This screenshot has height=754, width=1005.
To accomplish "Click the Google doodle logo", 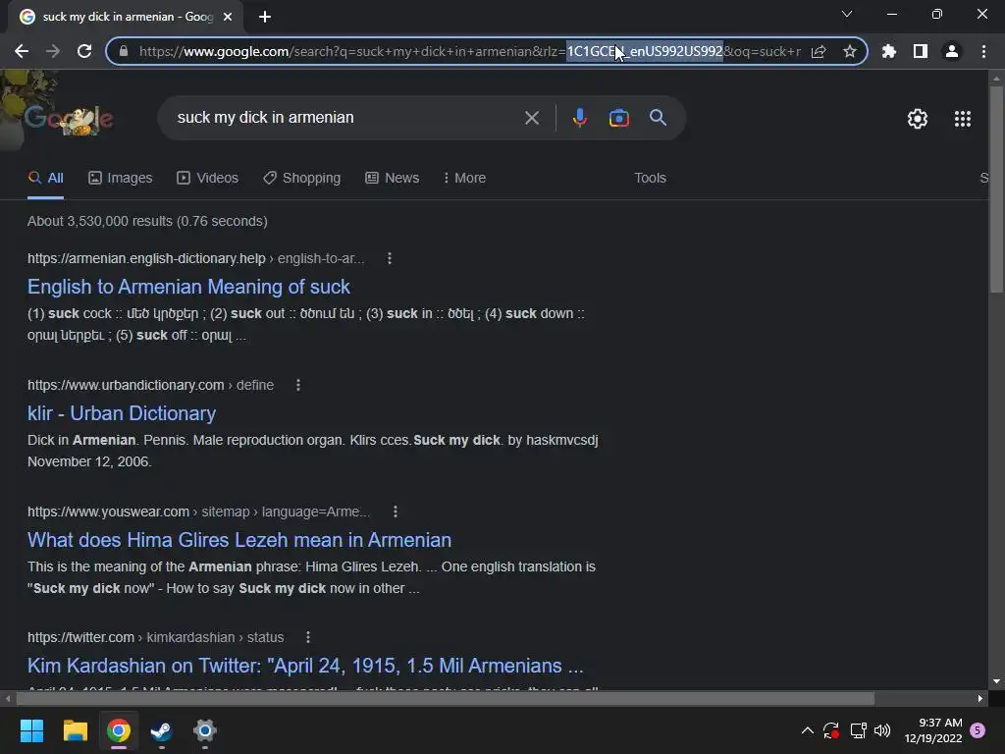I will [68, 119].
